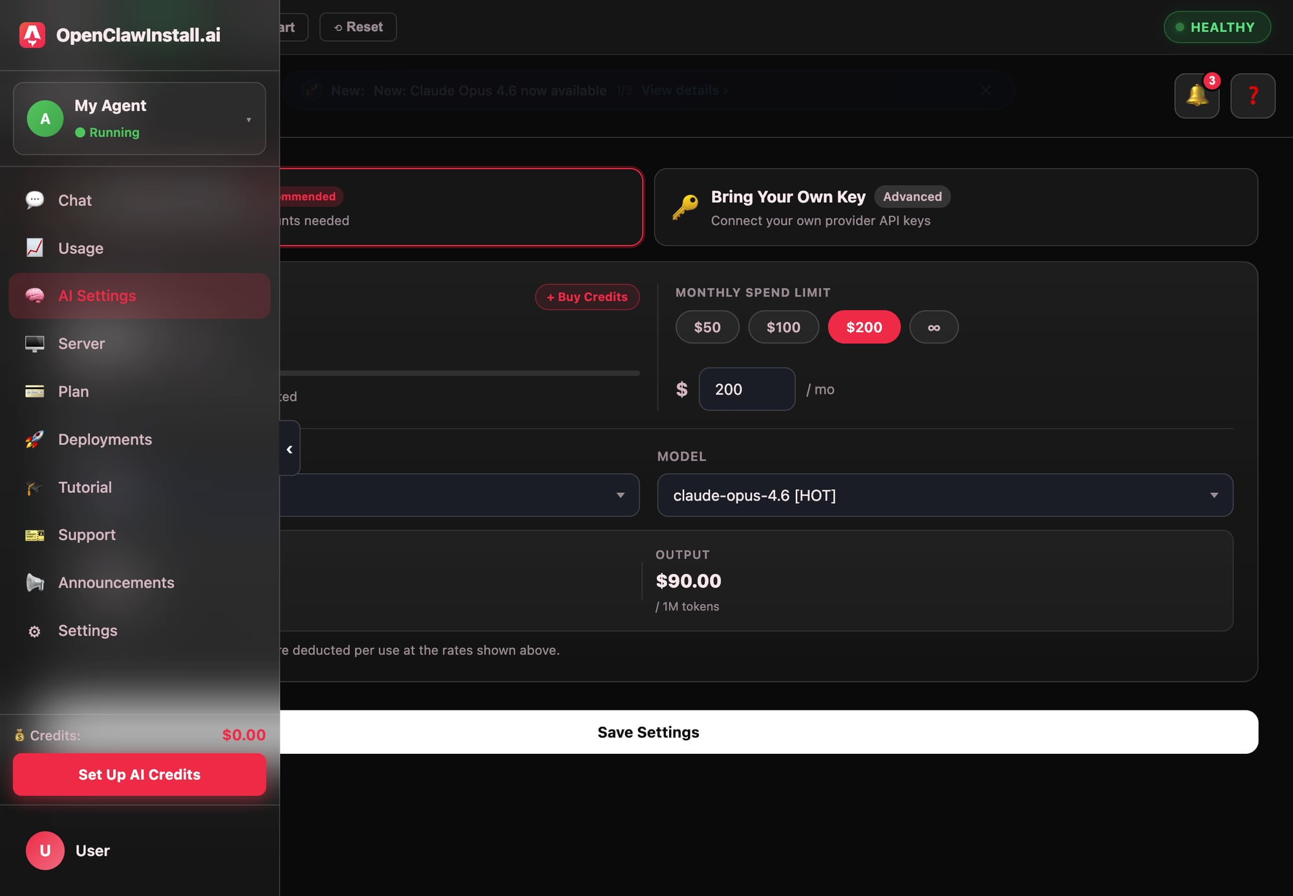Select the Usage chart icon
Viewport: 1293px width, 896px height.
[x=35, y=248]
